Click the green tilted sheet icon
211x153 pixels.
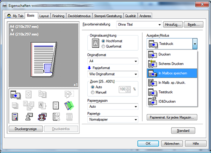(x=69, y=105)
